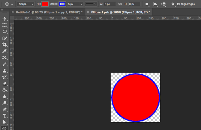Select the Move tool
Viewport: 201px width, 130px height.
click(4, 19)
